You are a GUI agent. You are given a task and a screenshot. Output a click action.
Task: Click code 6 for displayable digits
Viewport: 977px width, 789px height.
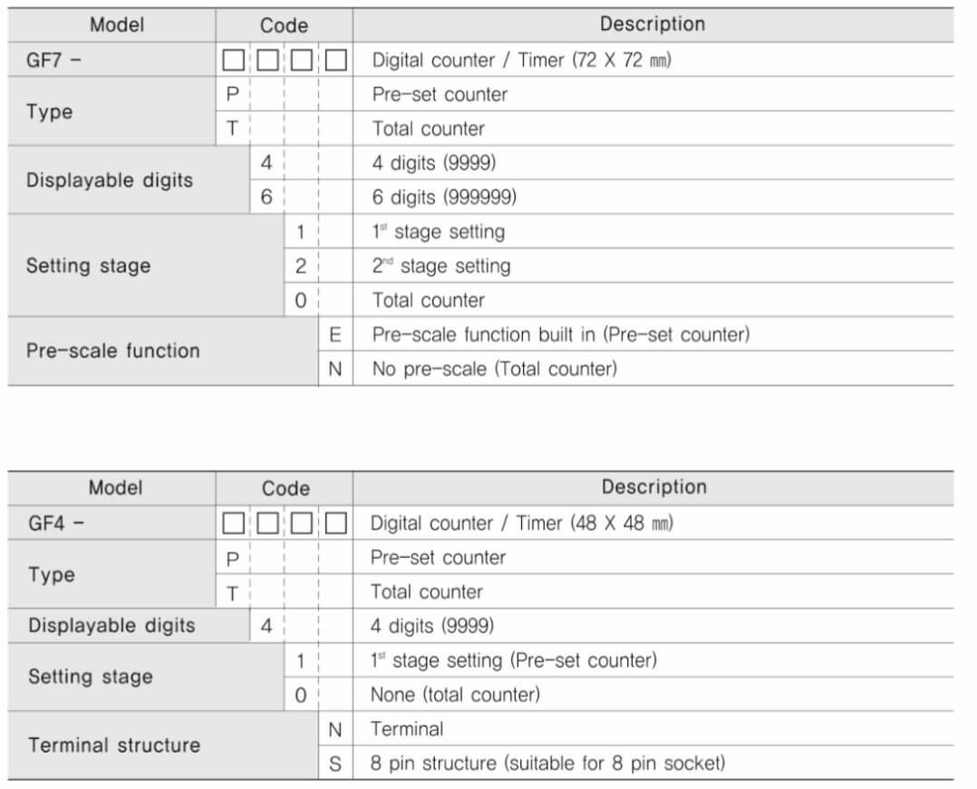click(x=266, y=197)
